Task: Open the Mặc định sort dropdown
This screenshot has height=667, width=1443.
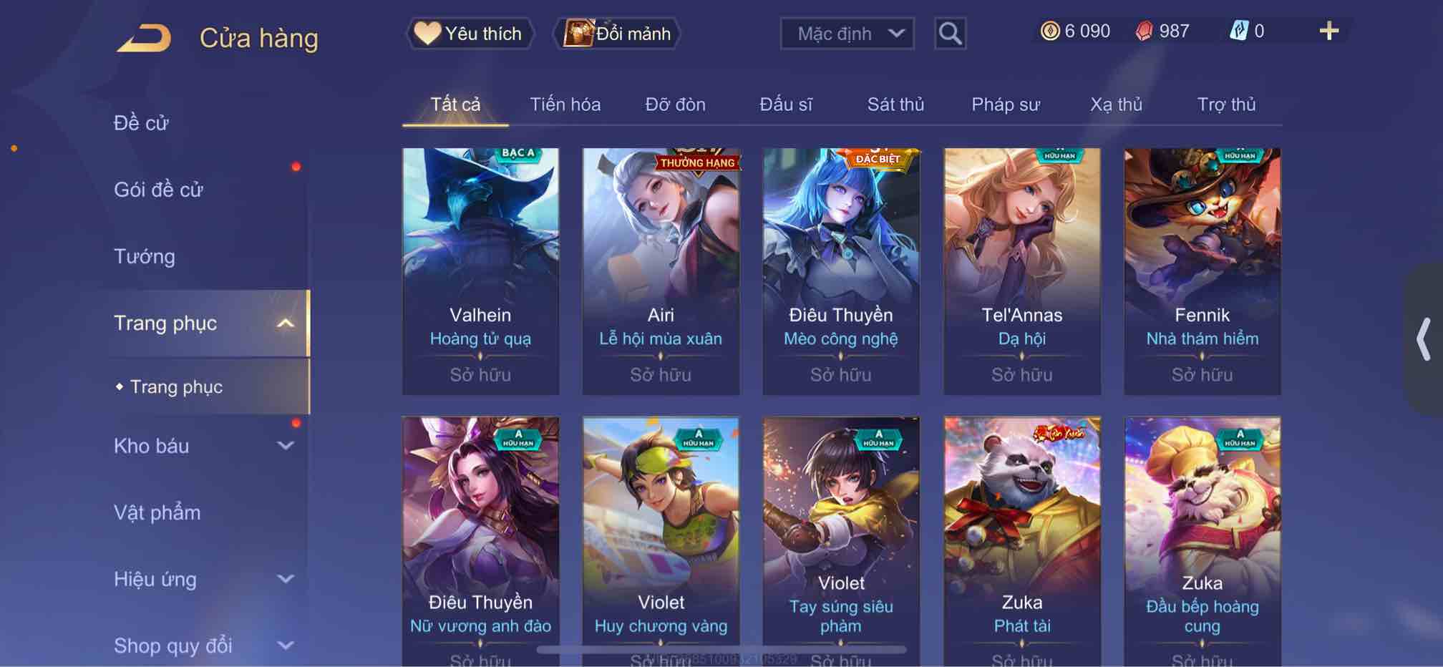Action: (x=847, y=34)
